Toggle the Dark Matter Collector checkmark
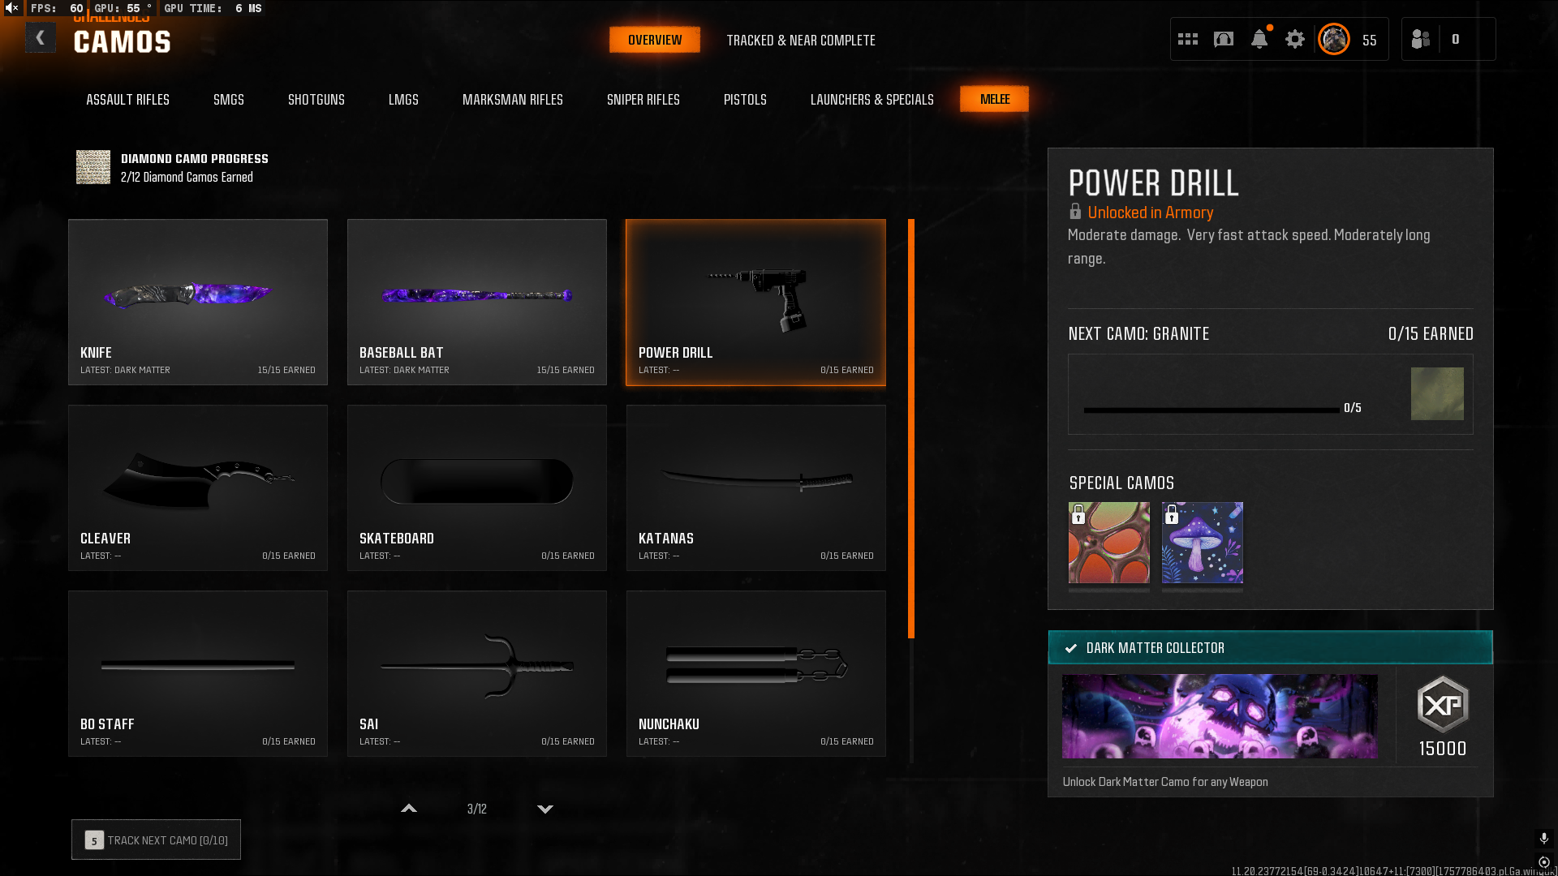The height and width of the screenshot is (876, 1558). tap(1071, 648)
